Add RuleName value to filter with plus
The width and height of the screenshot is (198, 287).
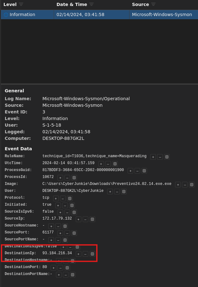(153, 157)
